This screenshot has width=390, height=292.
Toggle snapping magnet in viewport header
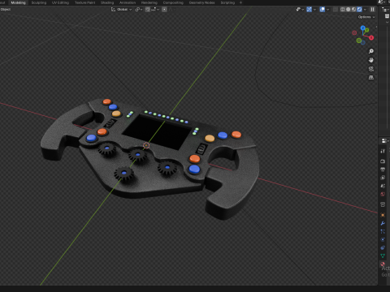point(148,10)
